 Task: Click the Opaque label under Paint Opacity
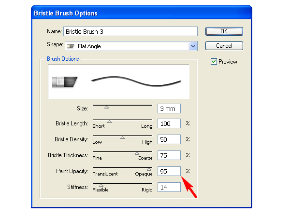(144, 174)
